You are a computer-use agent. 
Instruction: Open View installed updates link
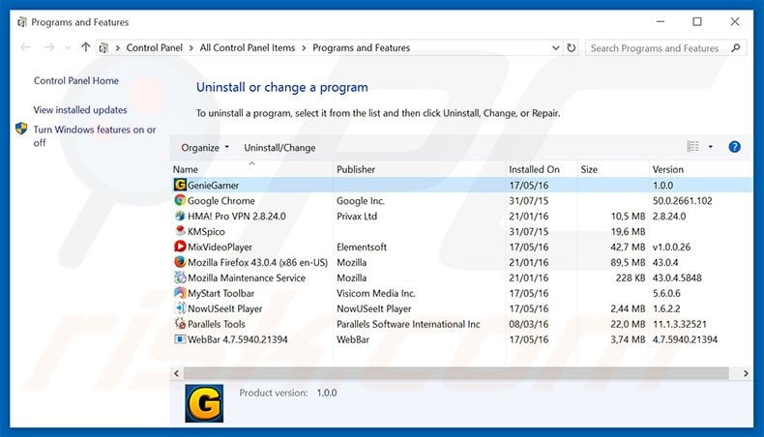pos(80,110)
